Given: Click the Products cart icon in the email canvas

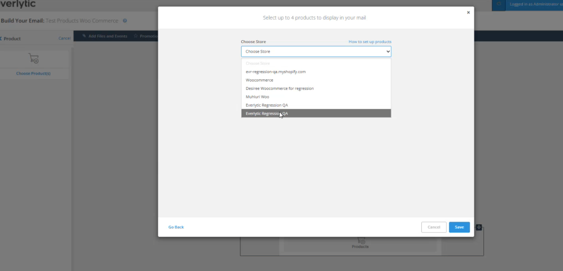Looking at the screenshot, I should (361, 240).
